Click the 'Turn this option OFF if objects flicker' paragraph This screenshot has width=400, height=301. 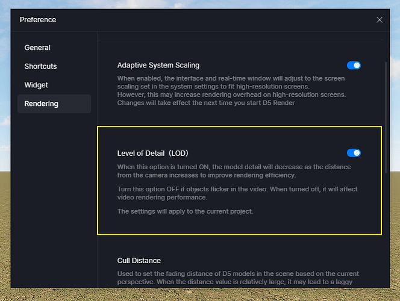(237, 193)
